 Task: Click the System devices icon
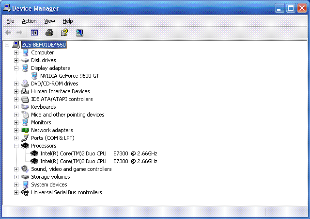coord(25,185)
